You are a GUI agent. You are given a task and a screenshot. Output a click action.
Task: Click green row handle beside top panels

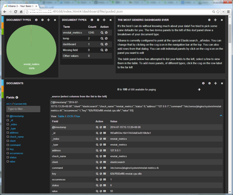coord(3,32)
